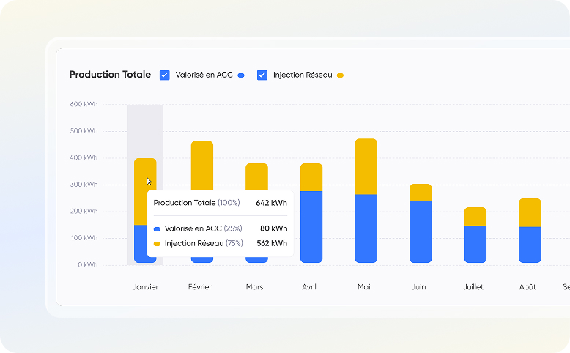Click the 100 kWh axis value
The image size is (570, 353).
click(x=84, y=238)
